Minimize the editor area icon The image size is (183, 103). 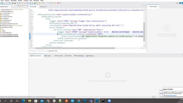point(143,6)
